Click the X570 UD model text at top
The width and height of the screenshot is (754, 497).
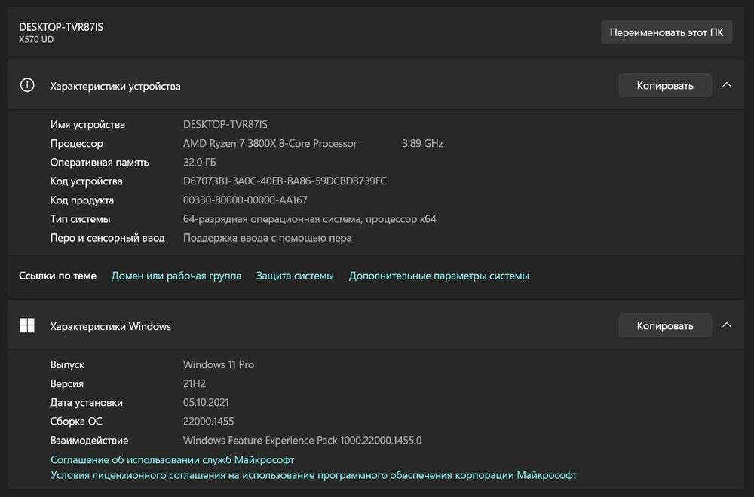pos(36,39)
